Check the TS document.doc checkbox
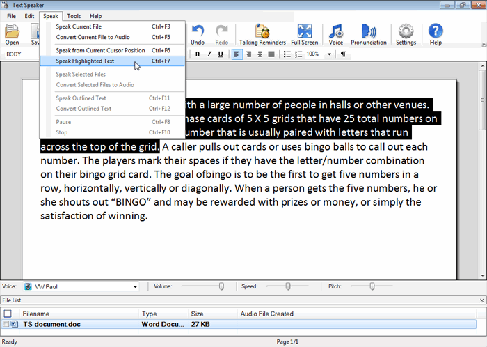 point(7,324)
